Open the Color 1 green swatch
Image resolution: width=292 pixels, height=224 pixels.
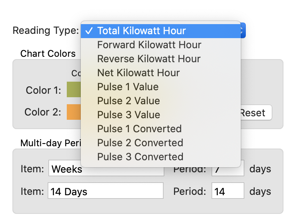click(x=73, y=89)
